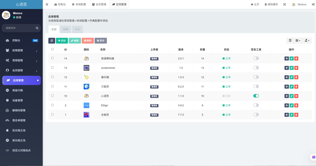Tick the checkbox for ID 13 row
316x166 pixels.
tap(52, 67)
